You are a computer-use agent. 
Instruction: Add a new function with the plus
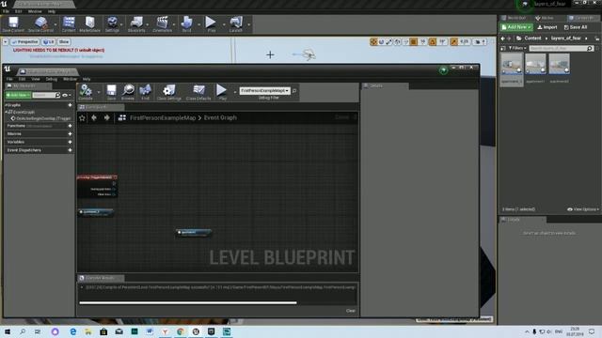(x=70, y=126)
